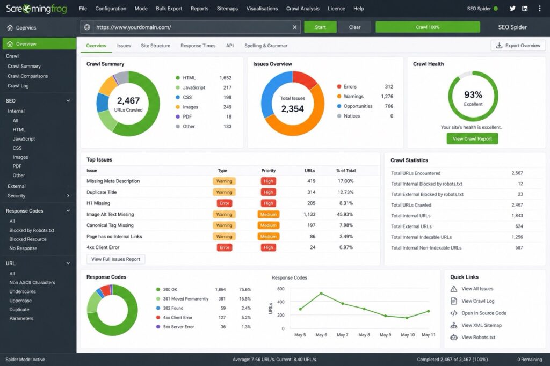Viewport: 550px width, 366px height.
Task: Click Spider Mode: Active in the status bar
Action: (x=25, y=360)
